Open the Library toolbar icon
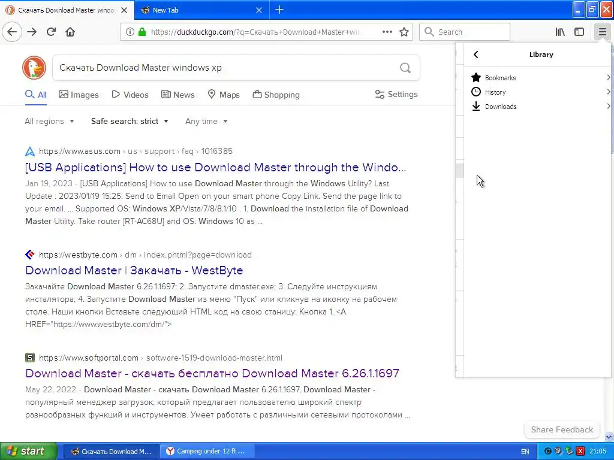 (x=560, y=32)
